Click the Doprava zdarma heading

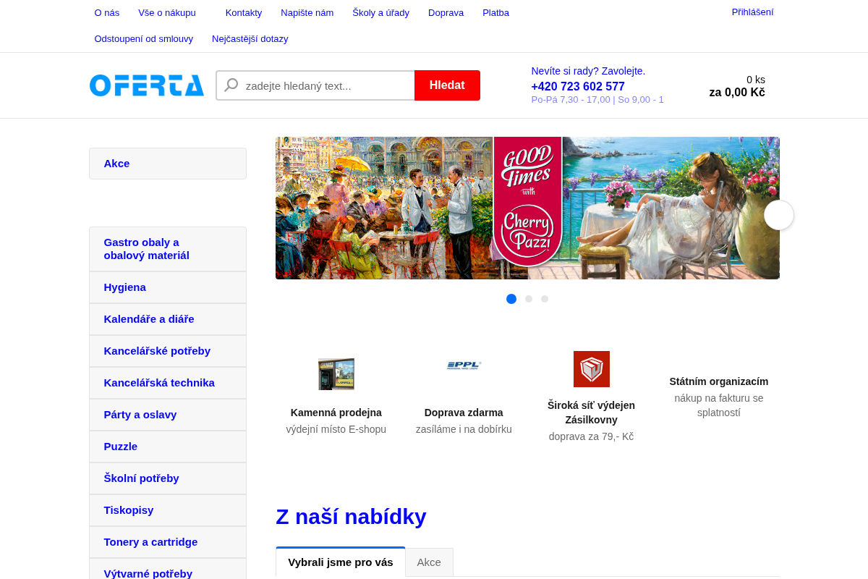464,413
